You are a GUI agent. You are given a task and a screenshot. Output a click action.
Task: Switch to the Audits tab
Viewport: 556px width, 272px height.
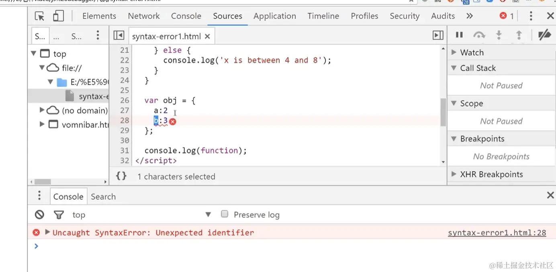point(443,16)
